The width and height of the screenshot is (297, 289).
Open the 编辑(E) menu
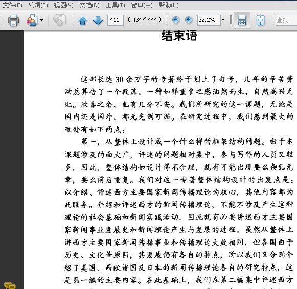click(38, 5)
